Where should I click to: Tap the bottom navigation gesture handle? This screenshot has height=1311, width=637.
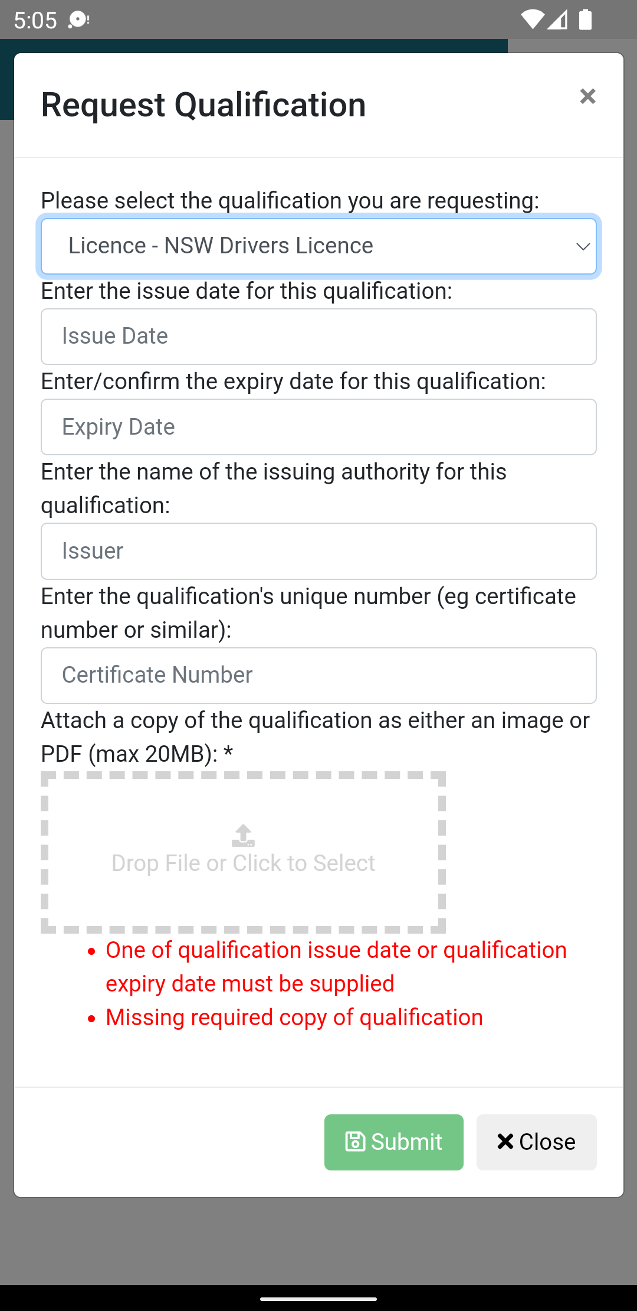coord(318,1299)
